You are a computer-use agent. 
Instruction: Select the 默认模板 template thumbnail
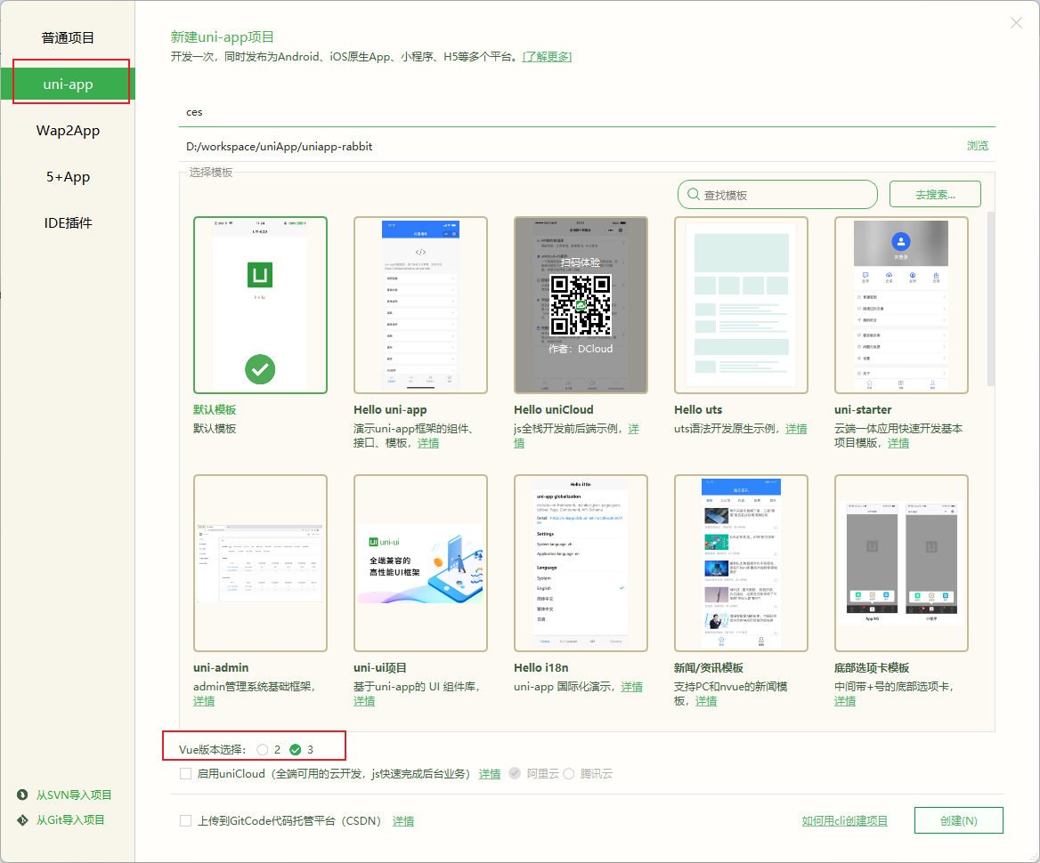click(x=260, y=305)
